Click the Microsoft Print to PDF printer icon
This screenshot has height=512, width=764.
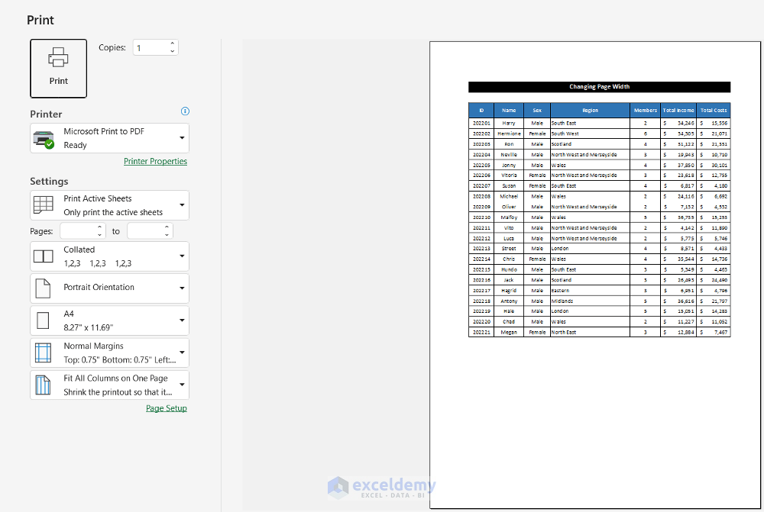point(44,139)
